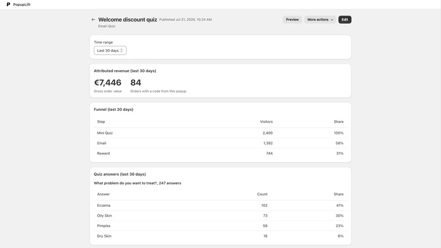
Task: Click the 1,392 visitors value
Action: (268, 143)
